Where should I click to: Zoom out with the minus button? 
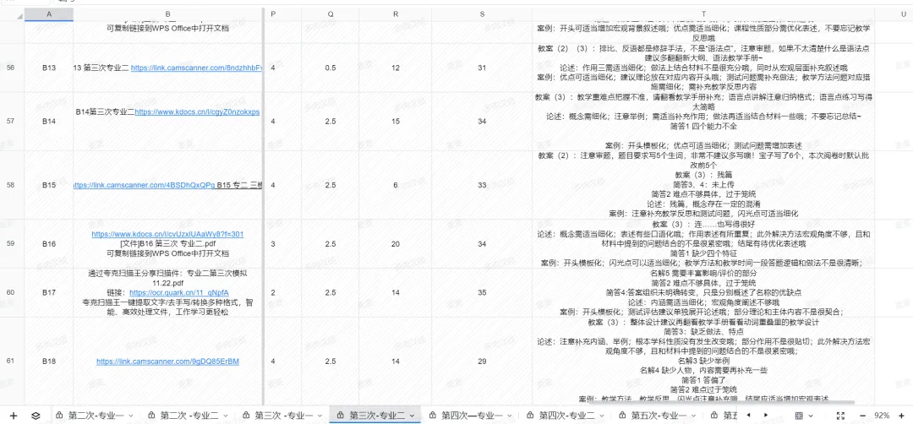click(863, 416)
